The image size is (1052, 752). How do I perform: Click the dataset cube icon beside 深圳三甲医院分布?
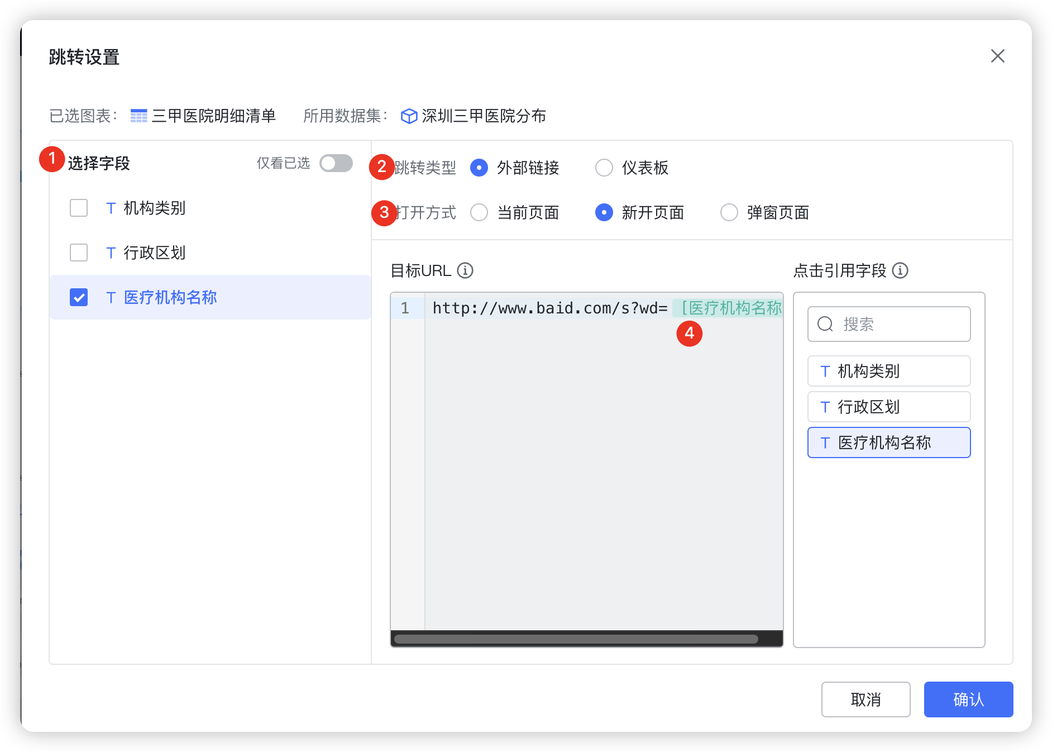tap(409, 116)
